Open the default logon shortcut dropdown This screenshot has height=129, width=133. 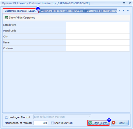click(62, 117)
